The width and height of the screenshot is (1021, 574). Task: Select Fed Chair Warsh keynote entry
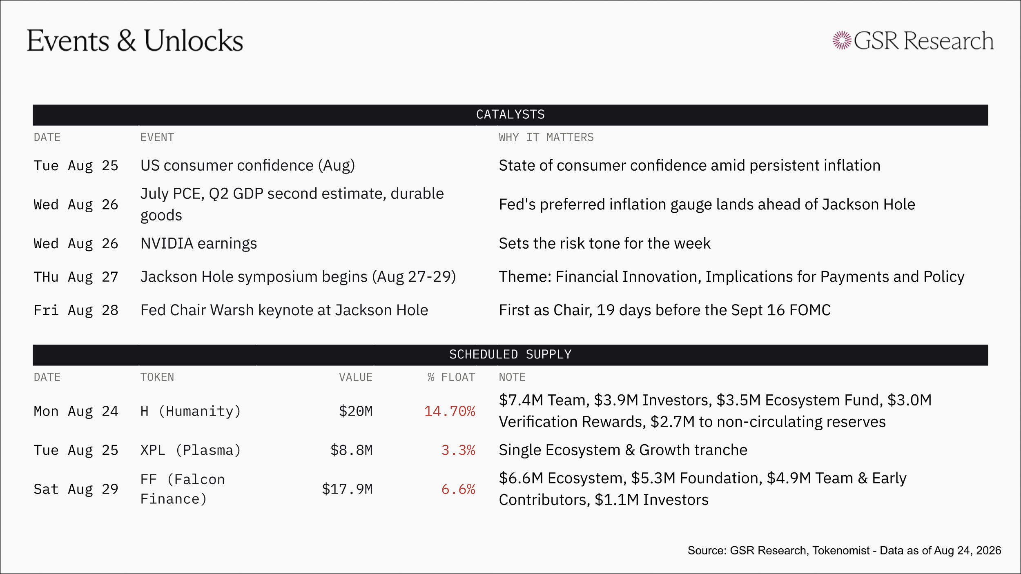pyautogui.click(x=284, y=311)
